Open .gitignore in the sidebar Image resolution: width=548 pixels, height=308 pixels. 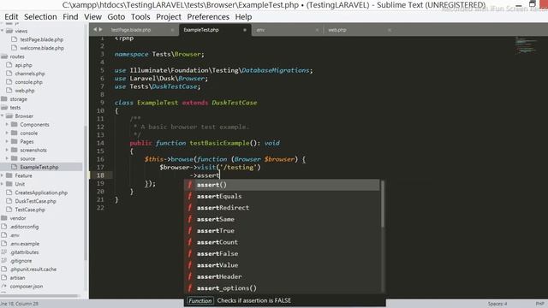click(21, 260)
